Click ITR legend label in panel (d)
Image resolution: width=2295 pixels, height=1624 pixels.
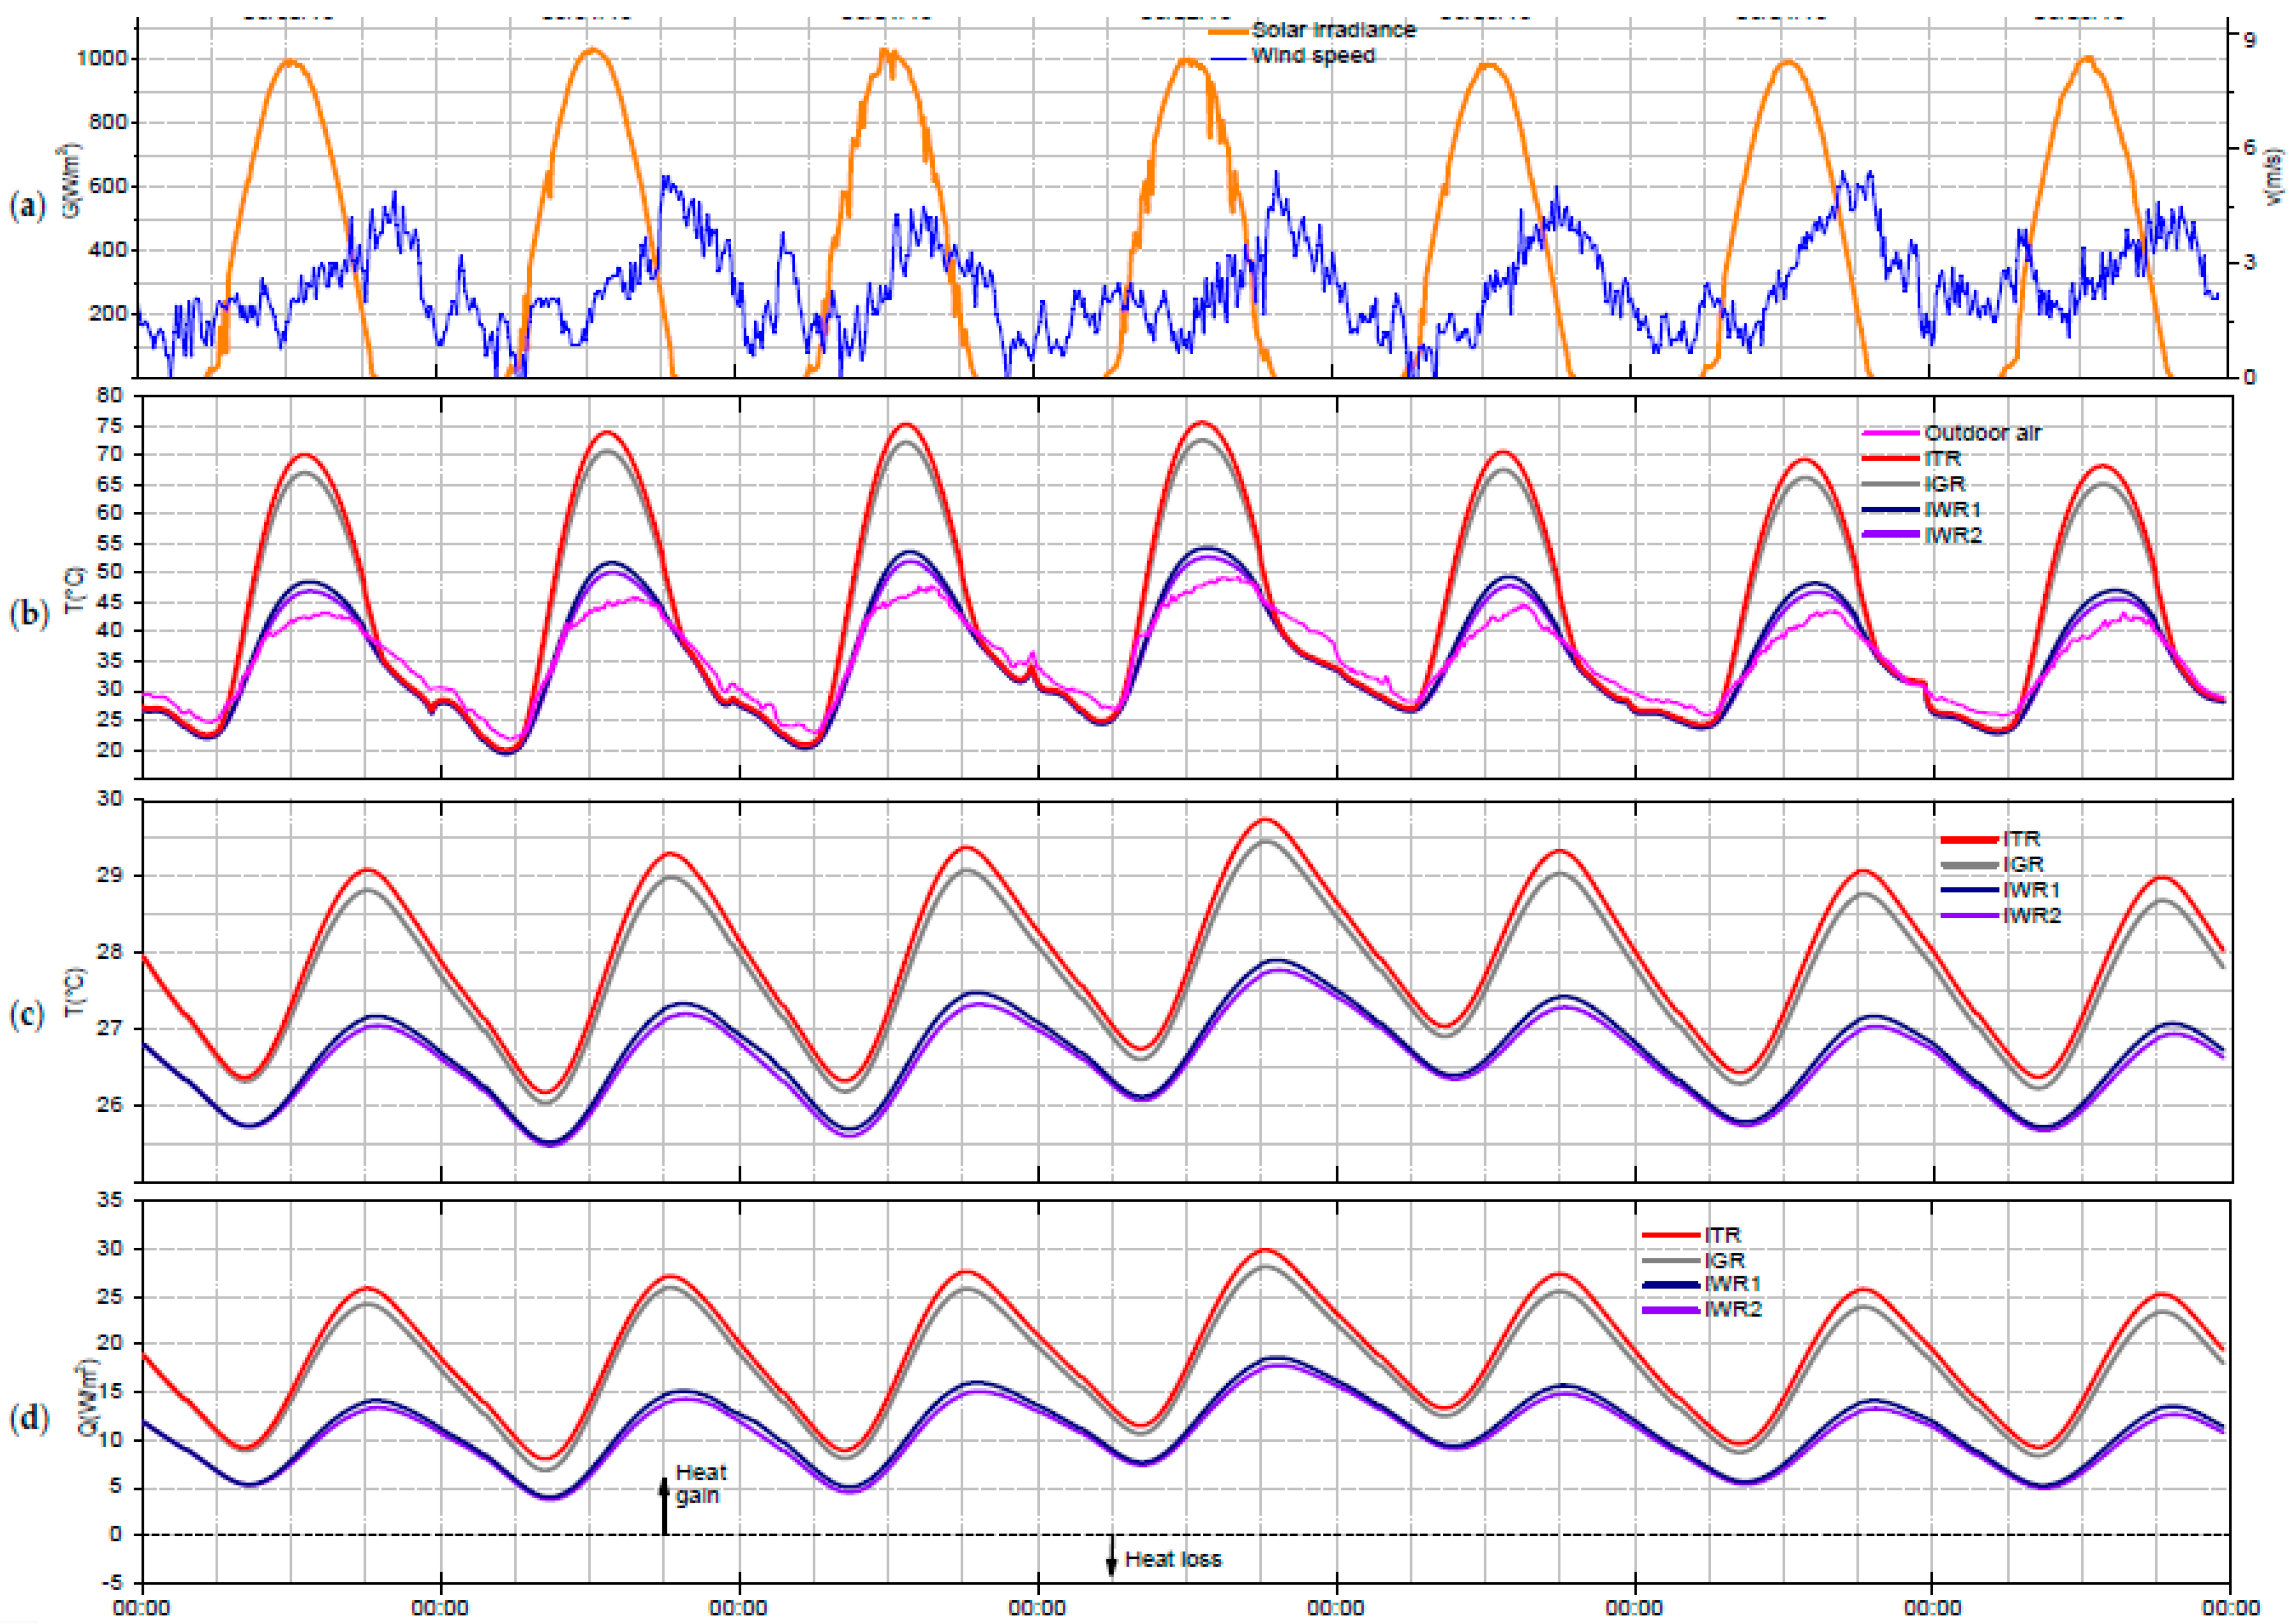[1723, 1235]
